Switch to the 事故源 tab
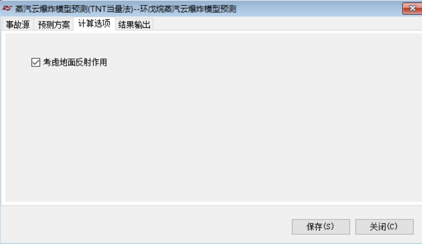422x244 pixels. 18,25
